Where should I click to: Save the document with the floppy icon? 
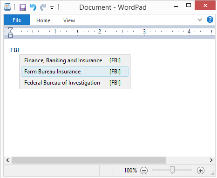click(23, 7)
